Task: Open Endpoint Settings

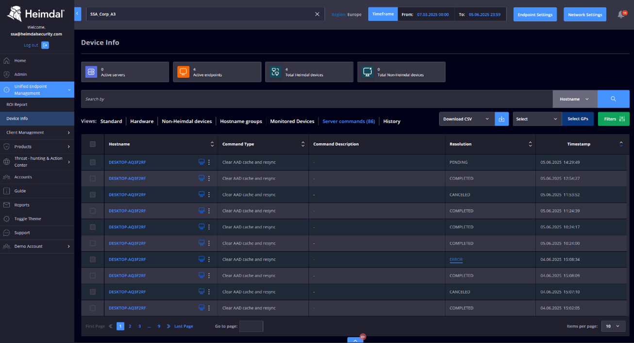Action: [535, 15]
